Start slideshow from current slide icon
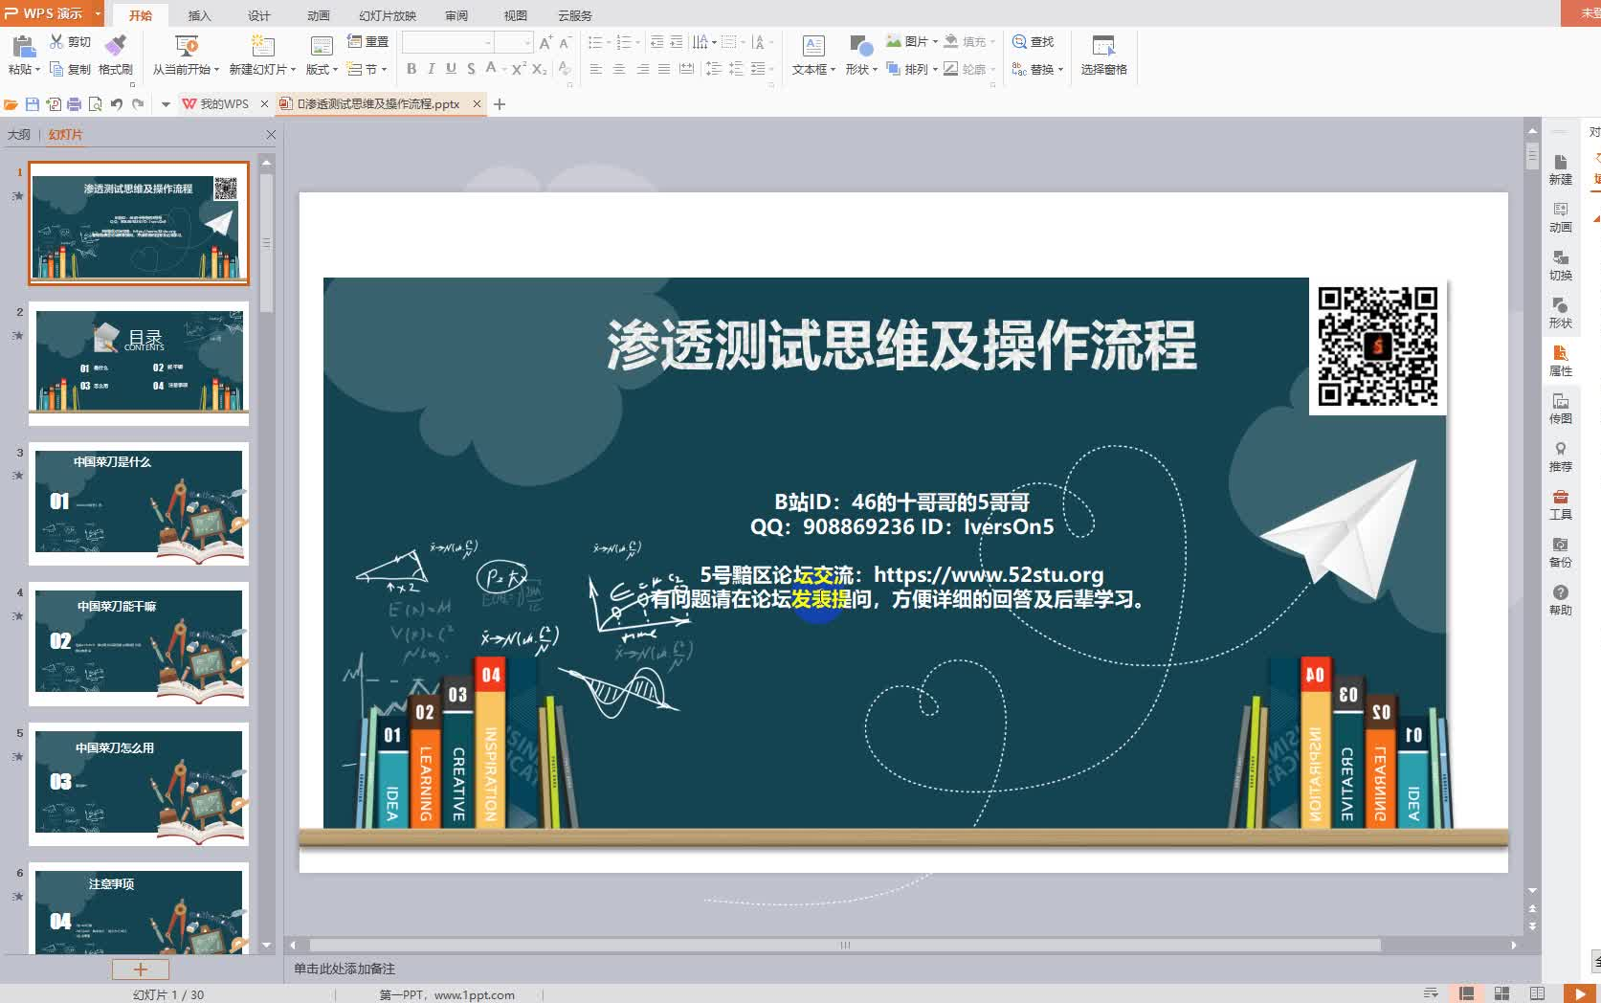The width and height of the screenshot is (1601, 1003). point(186,45)
